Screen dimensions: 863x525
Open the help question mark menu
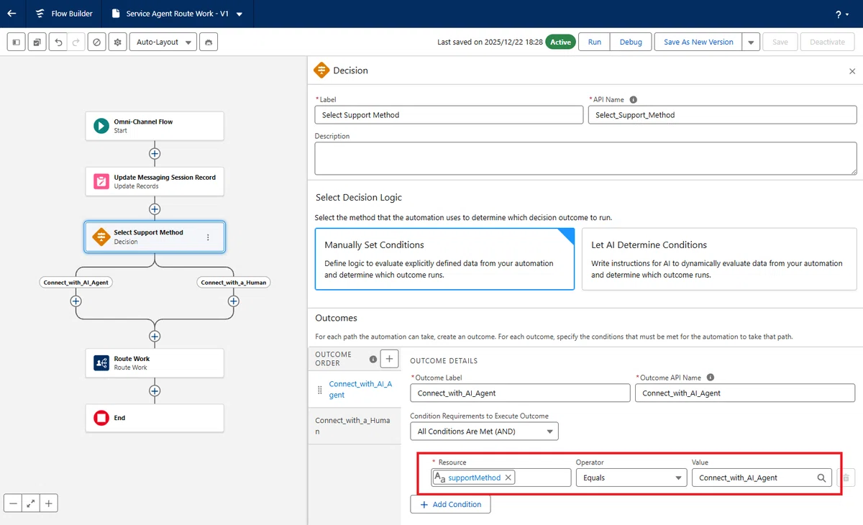pyautogui.click(x=841, y=14)
